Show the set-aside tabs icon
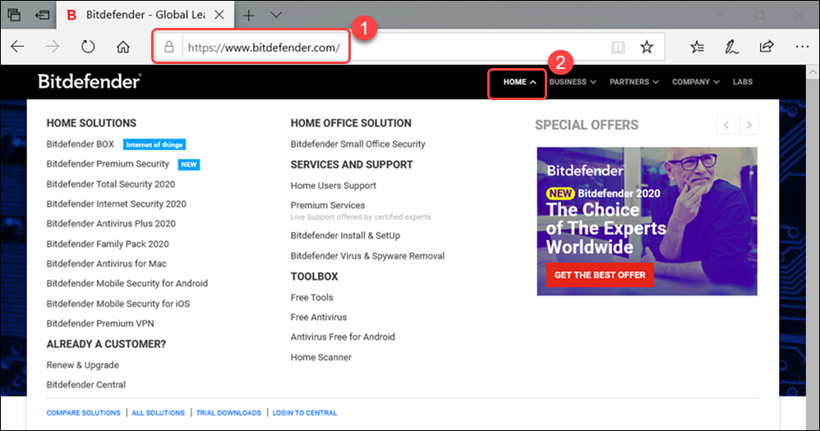 point(14,15)
